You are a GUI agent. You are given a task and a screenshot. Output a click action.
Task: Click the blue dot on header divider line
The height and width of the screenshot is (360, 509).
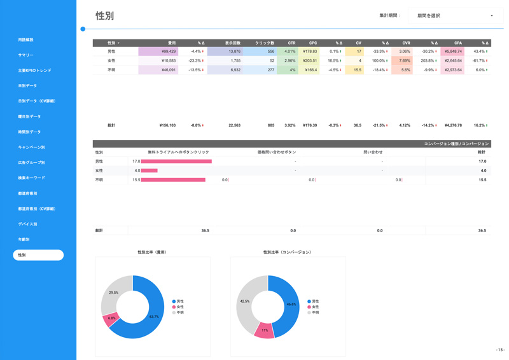[x=83, y=29]
